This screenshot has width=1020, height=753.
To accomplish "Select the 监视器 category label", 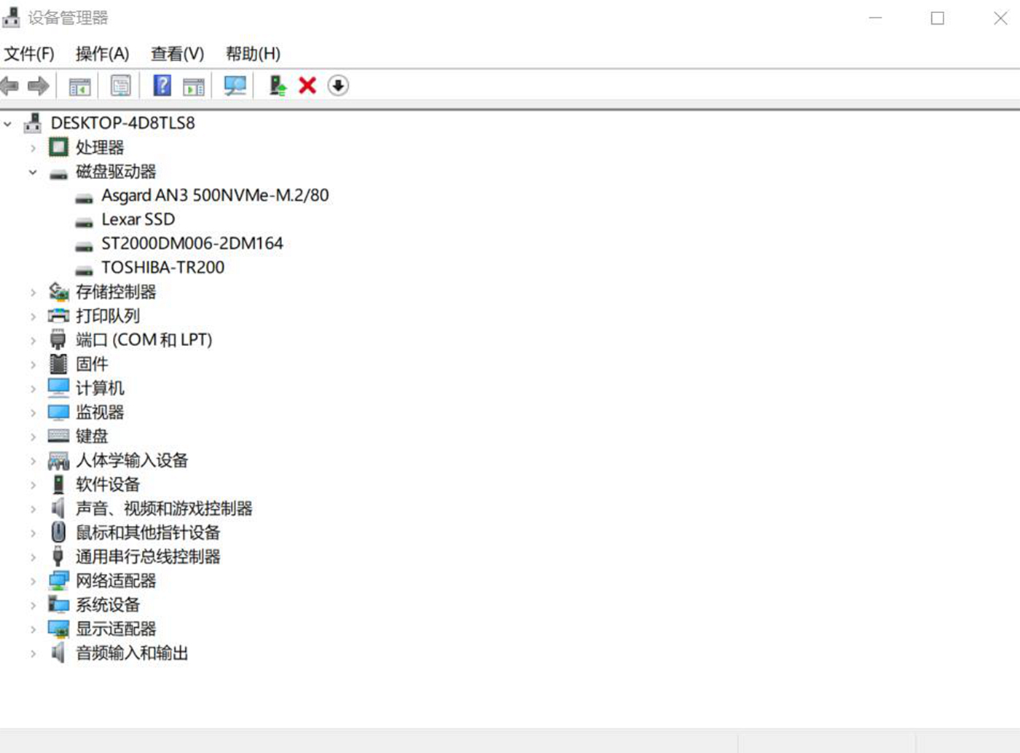I will pyautogui.click(x=100, y=412).
